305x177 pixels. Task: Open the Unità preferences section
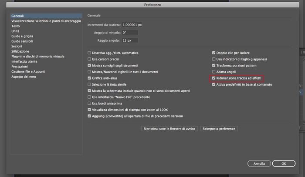[15, 31]
